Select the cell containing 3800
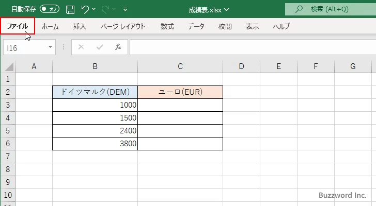The width and height of the screenshot is (376, 206). coord(95,144)
